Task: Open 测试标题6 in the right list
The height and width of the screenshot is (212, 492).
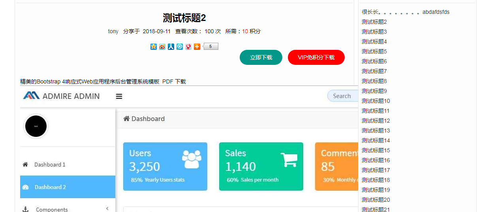Action: [x=374, y=61]
